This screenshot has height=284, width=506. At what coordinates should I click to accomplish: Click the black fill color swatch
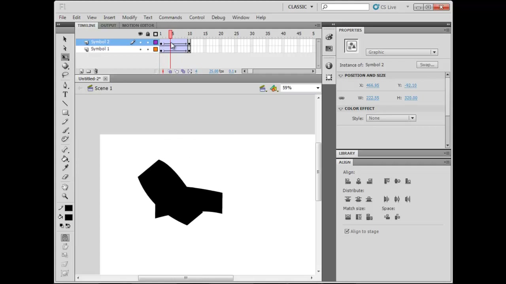[69, 217]
